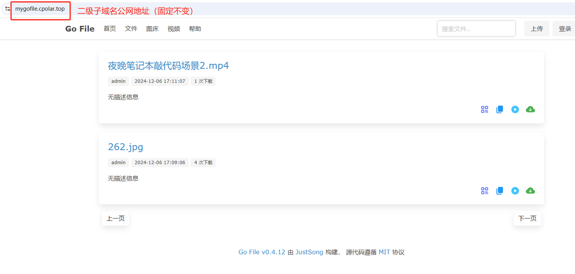This screenshot has height=274, width=575.
Task: Copy the link for 夜晚笔记本敲代码场景2.mp4
Action: (x=500, y=109)
